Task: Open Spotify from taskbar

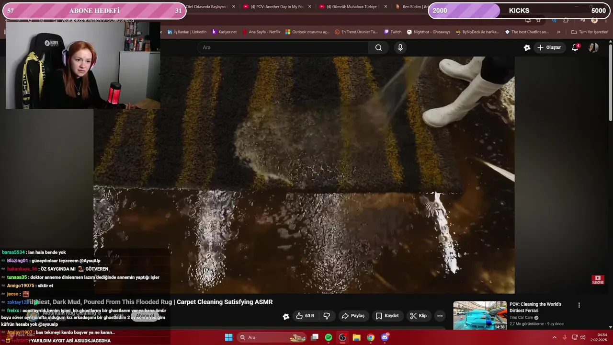Action: (x=329, y=337)
